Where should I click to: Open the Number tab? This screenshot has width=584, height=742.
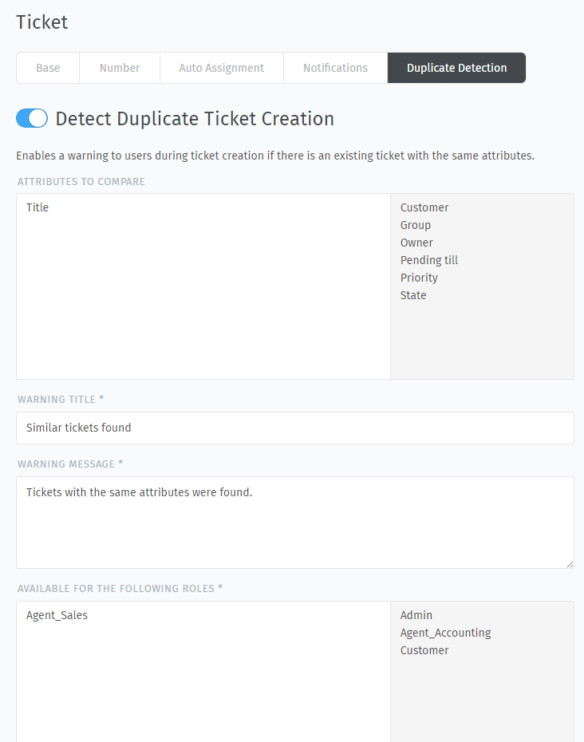[x=119, y=68]
